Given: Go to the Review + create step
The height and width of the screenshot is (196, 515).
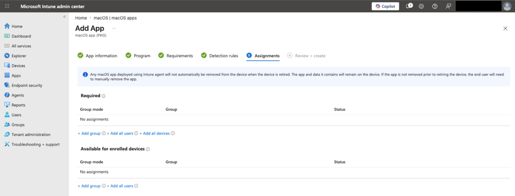Looking at the screenshot, I should [306, 56].
